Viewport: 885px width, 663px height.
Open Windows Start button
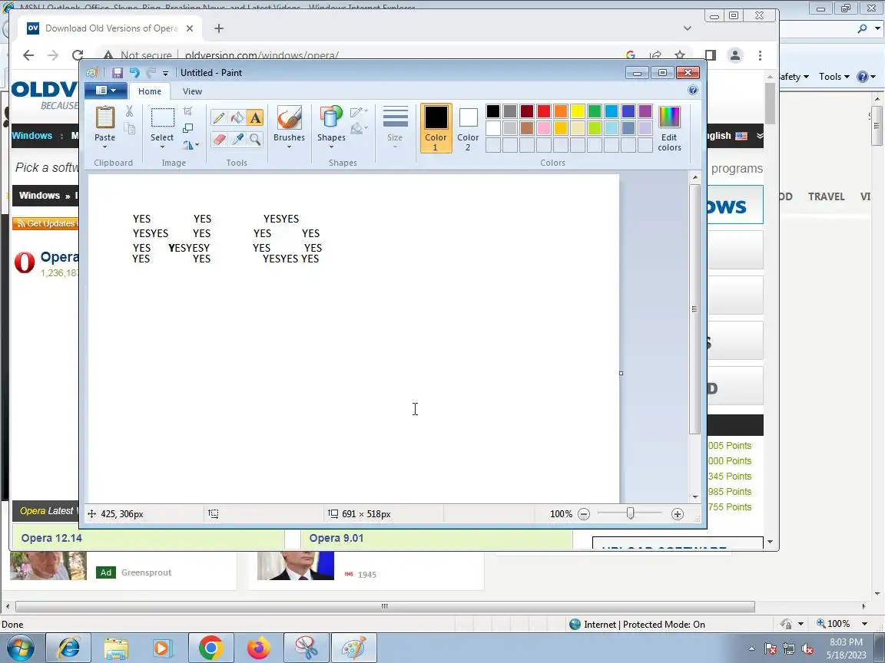[21, 648]
